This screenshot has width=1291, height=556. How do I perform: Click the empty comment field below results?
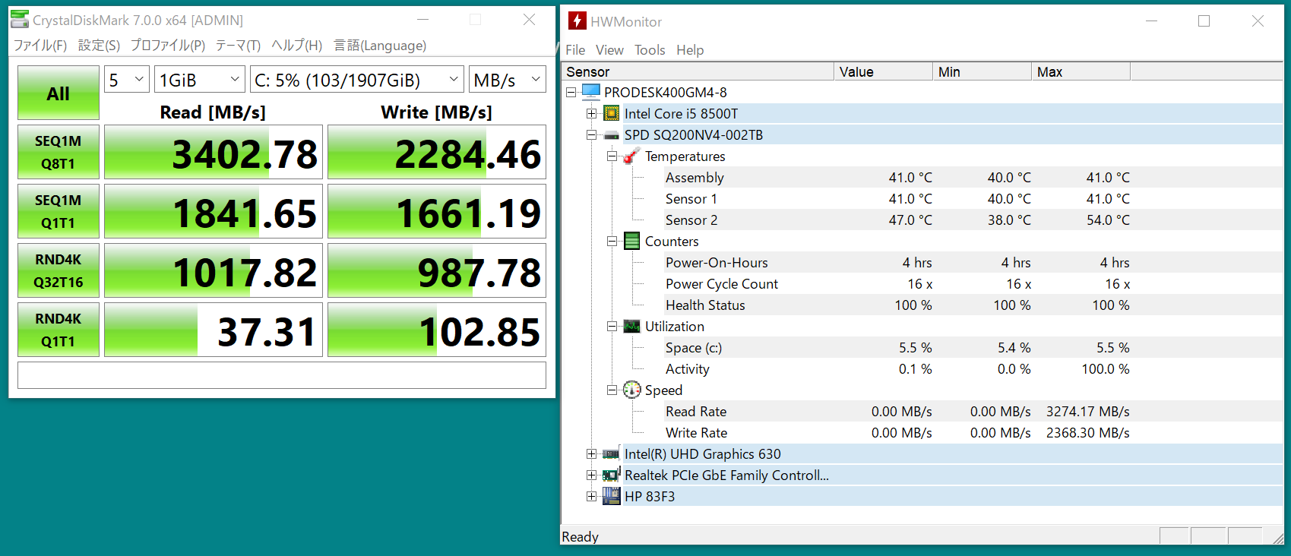(x=282, y=375)
